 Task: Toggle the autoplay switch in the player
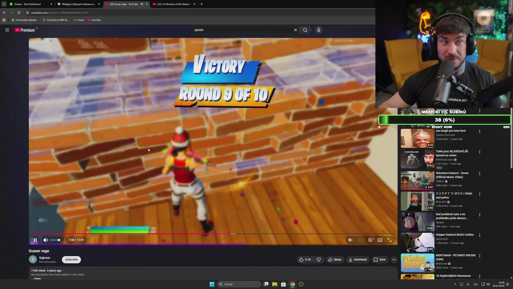350,240
